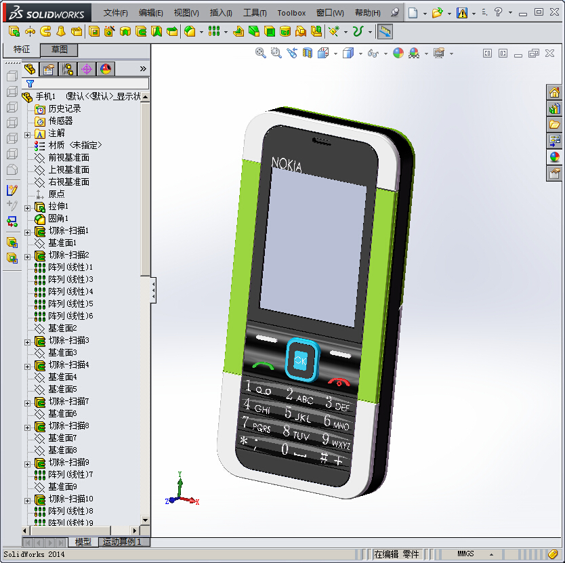Click the feature tree filter field
This screenshot has width=565, height=563.
pyautogui.click(x=85, y=83)
